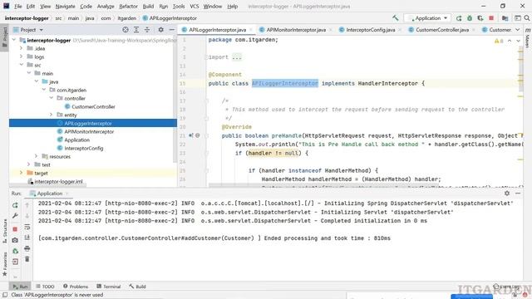Click the editor horizontal scrollbar
The height and width of the screenshot is (299, 532).
pyautogui.click(x=324, y=185)
